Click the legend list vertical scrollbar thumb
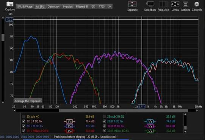 [x=185, y=127]
